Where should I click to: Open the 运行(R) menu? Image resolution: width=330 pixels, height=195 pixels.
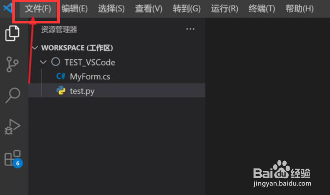(225, 9)
